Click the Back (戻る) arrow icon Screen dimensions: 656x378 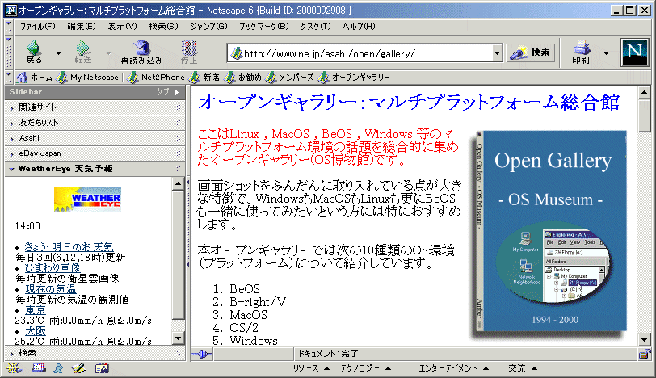pyautogui.click(x=33, y=48)
